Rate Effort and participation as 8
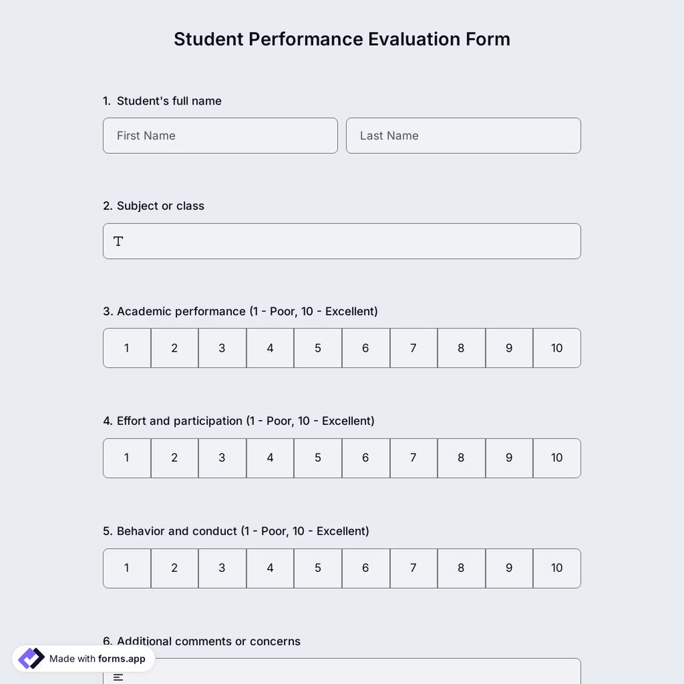Viewport: 684px width, 684px height. pos(461,458)
